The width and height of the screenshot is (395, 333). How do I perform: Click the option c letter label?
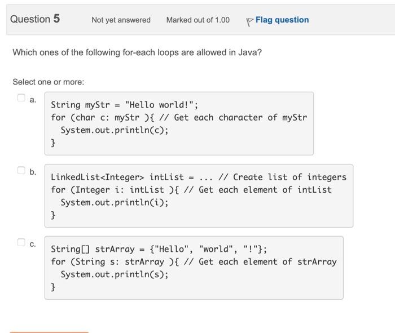pos(33,244)
